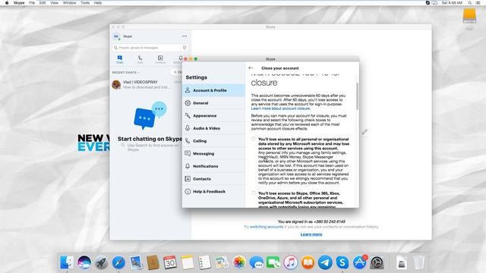This screenshot has width=486, height=273.
Task: Open Safari from the Dock
Action: pos(118,262)
